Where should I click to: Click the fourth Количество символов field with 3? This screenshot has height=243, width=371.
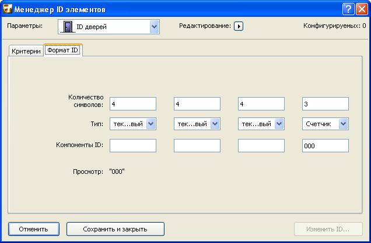click(x=325, y=103)
